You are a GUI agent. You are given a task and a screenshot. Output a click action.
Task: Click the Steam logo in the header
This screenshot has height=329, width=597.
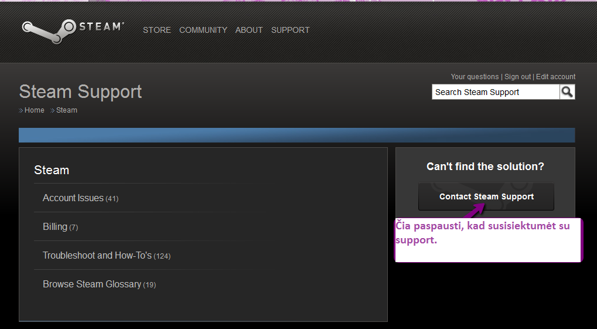[73, 31]
